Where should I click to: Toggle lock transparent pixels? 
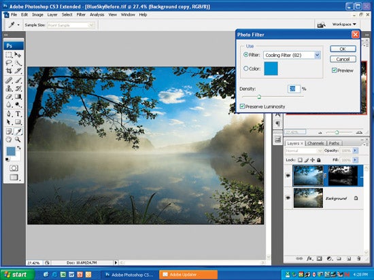[300, 160]
